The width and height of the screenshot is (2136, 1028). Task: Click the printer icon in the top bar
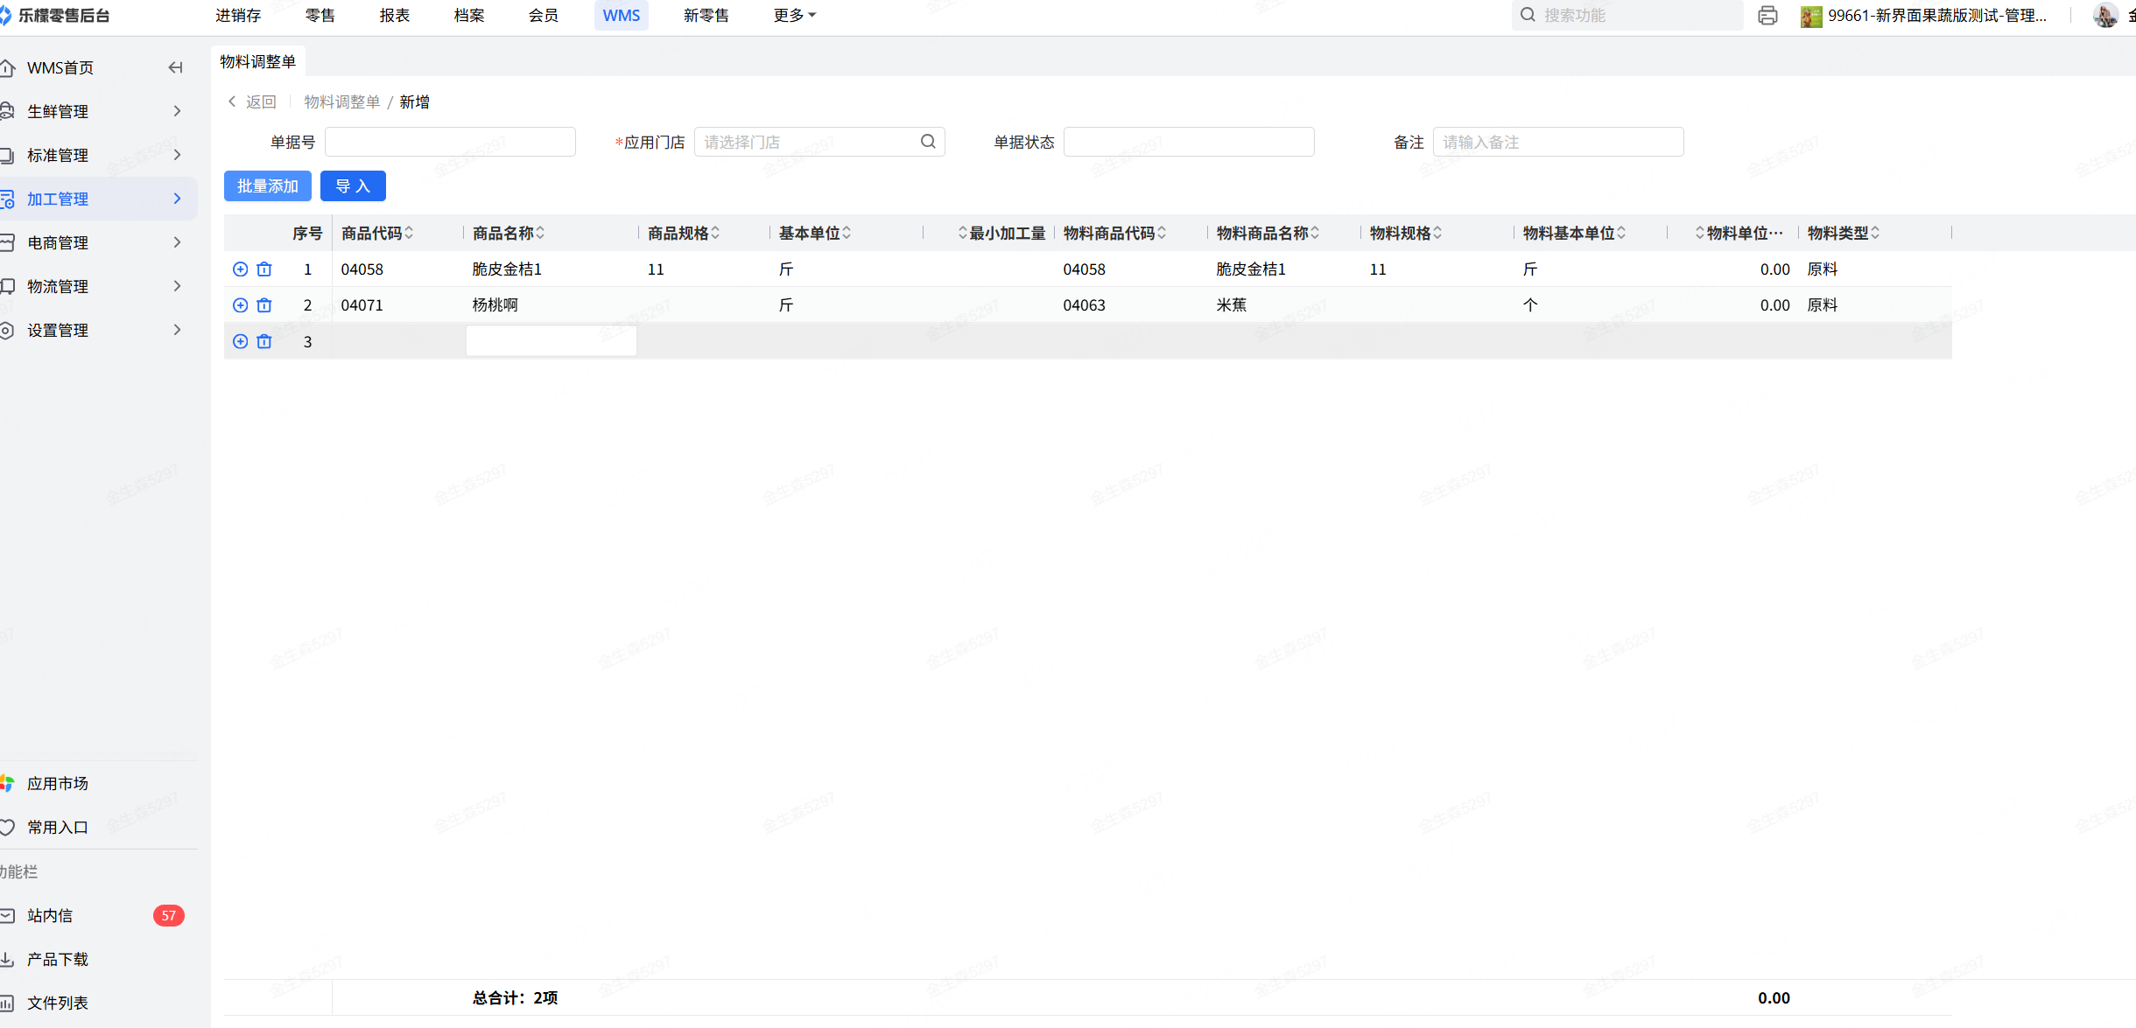click(1767, 16)
